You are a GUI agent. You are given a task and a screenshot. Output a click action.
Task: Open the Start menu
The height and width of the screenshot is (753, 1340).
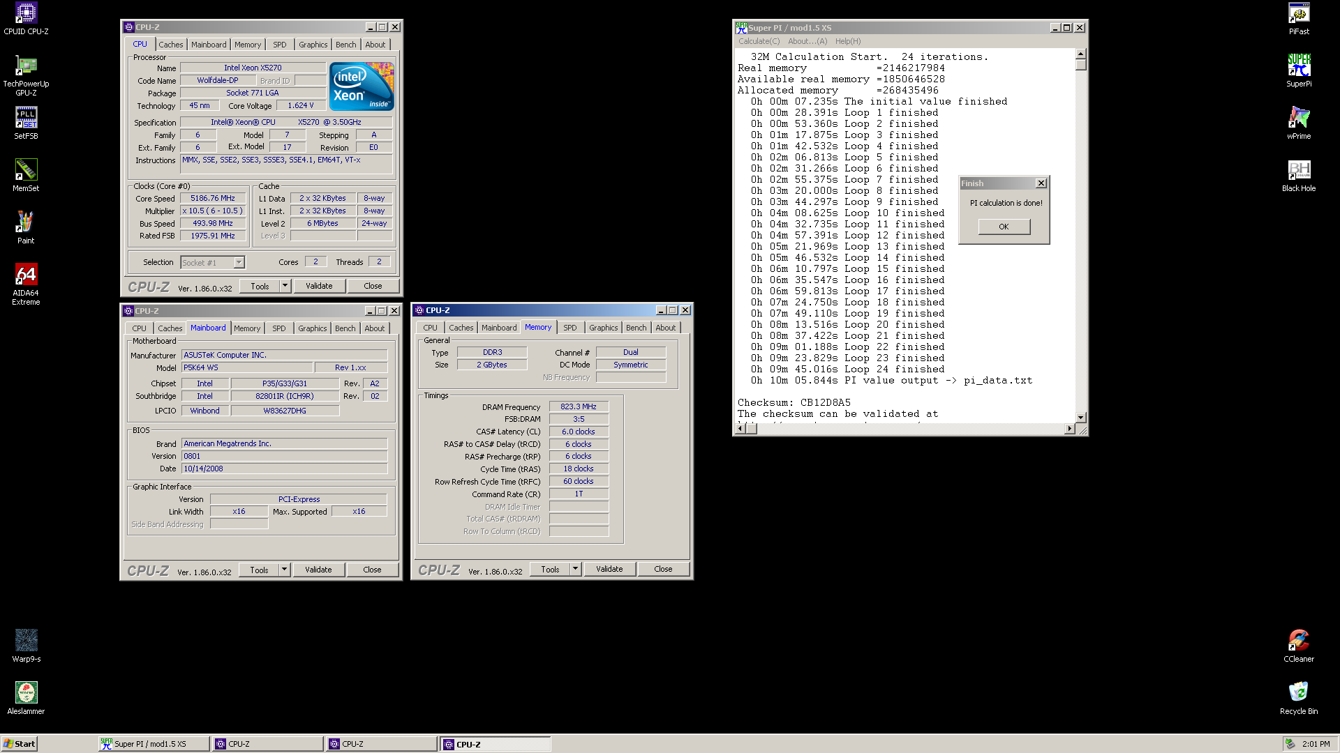19,744
